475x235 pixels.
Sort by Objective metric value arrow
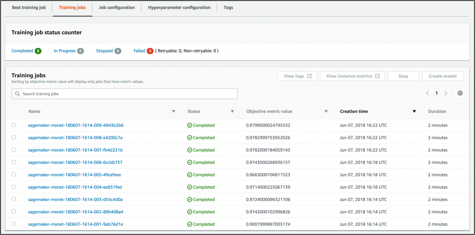coord(326,111)
